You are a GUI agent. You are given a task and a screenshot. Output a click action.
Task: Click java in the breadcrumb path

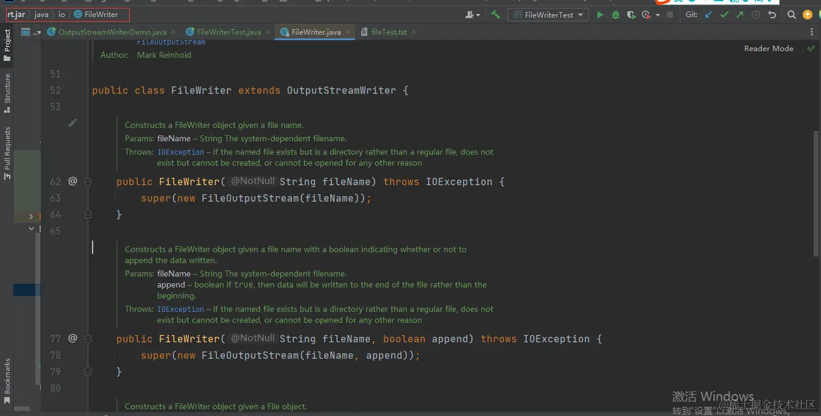pos(41,14)
